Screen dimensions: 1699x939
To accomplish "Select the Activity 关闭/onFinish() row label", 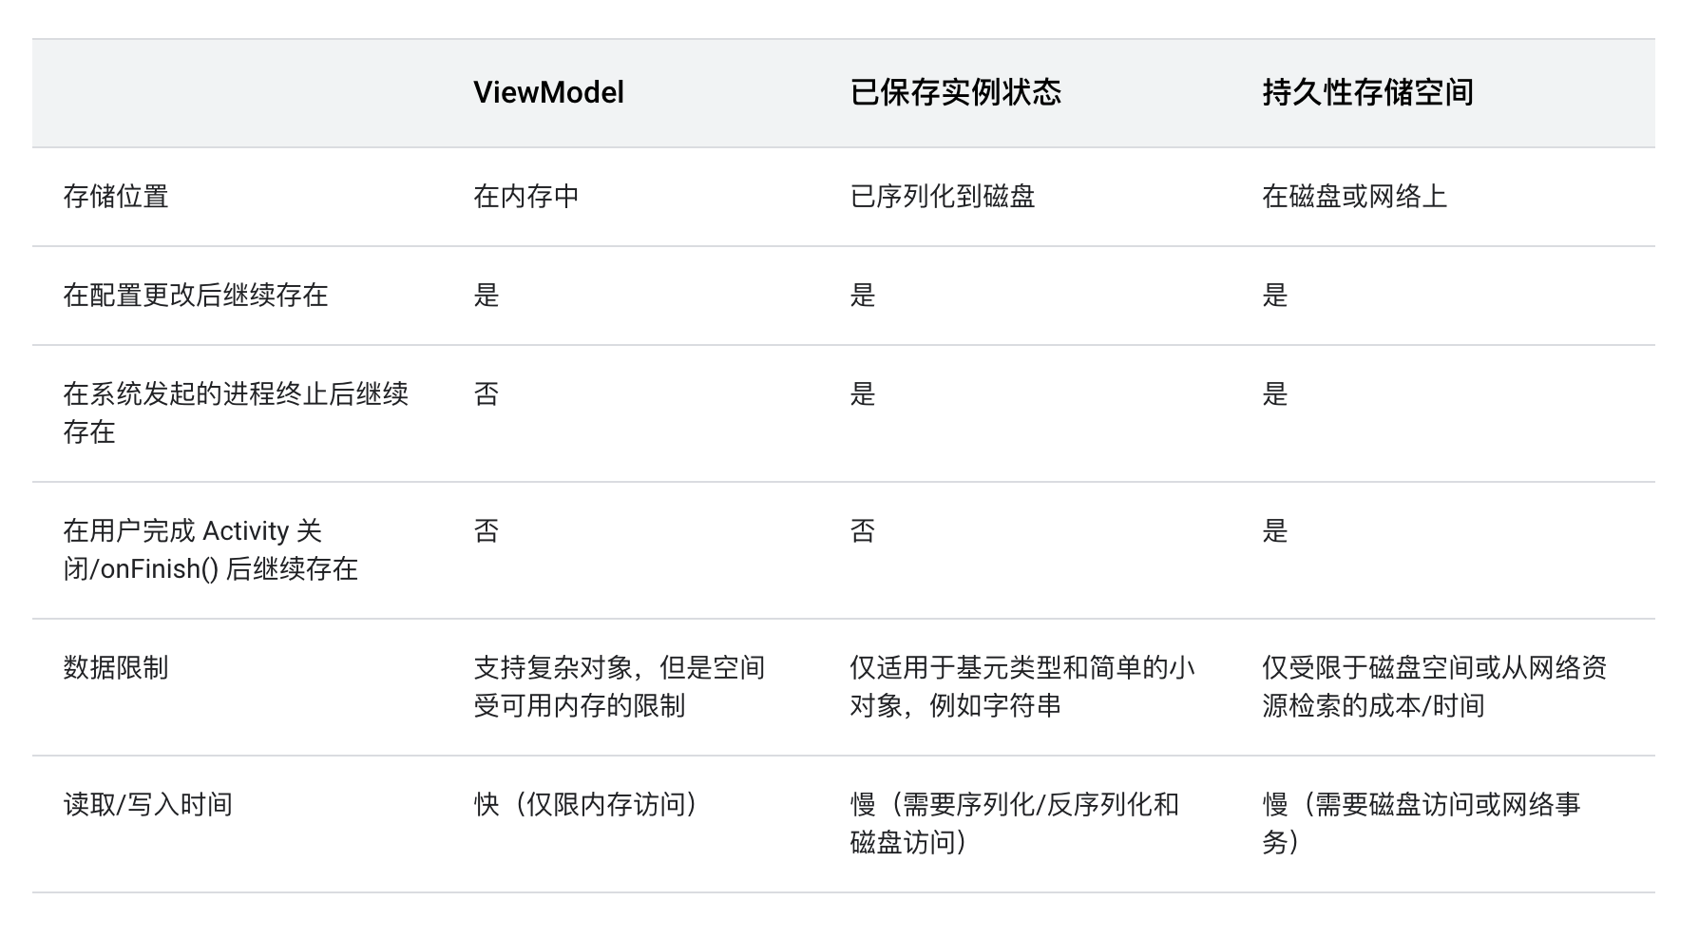I will [x=211, y=549].
